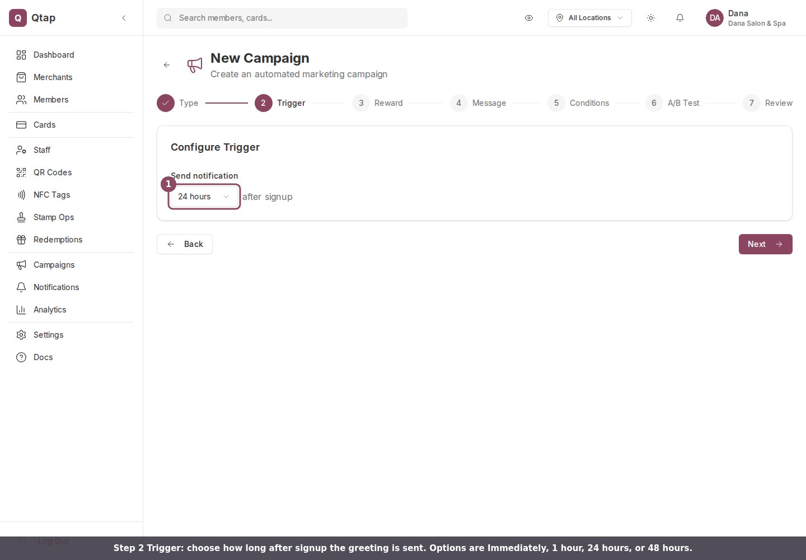Open the notification bell in header
This screenshot has height=560, width=806.
[680, 18]
